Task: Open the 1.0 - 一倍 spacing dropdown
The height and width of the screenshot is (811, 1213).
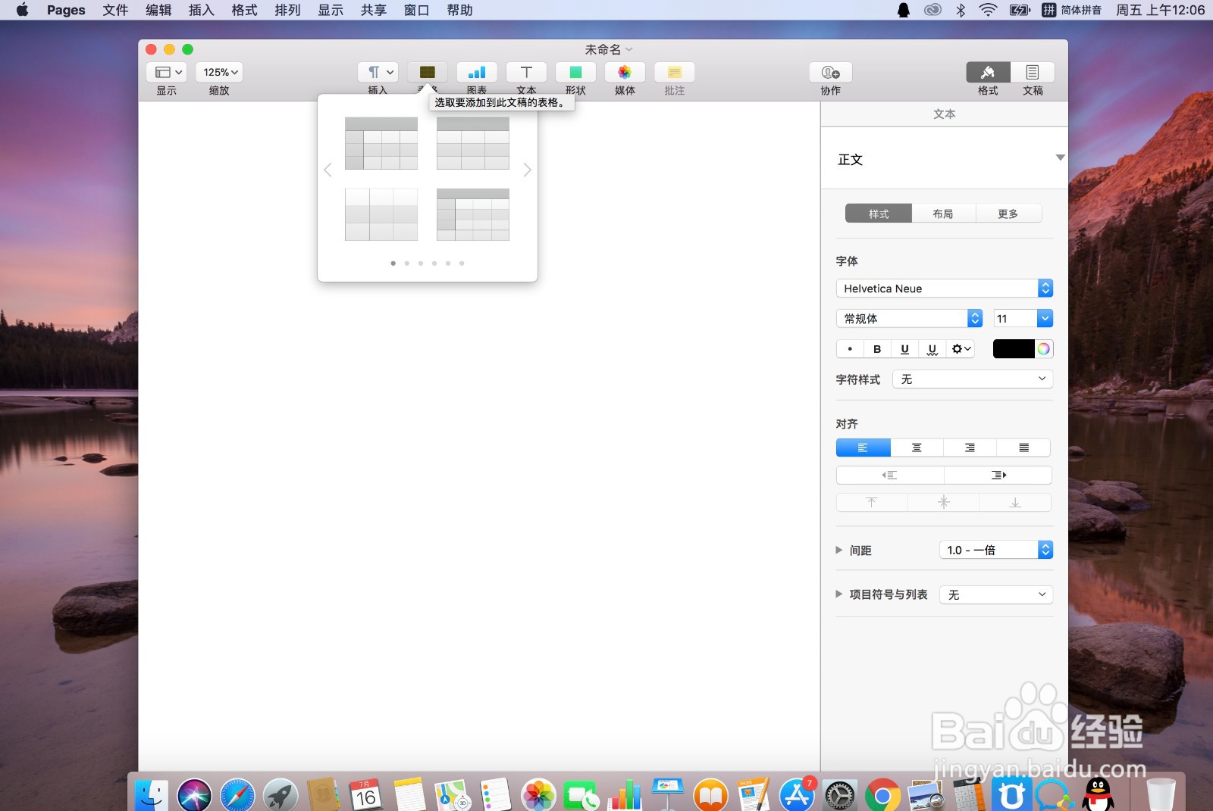Action: (x=996, y=550)
